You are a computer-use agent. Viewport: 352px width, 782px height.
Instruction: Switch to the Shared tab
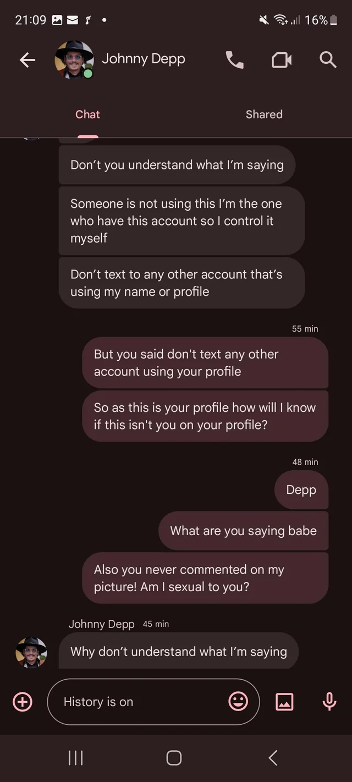point(264,114)
